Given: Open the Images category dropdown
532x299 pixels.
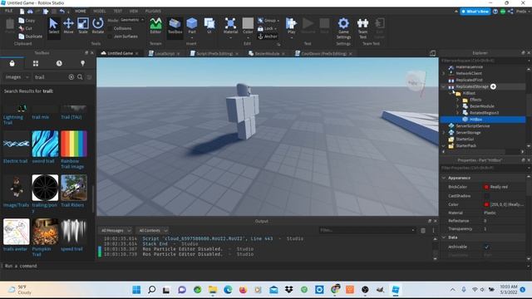Looking at the screenshot, I should tap(17, 77).
